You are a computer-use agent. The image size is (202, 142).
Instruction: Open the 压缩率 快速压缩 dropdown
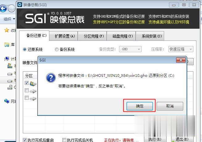(x=181, y=49)
